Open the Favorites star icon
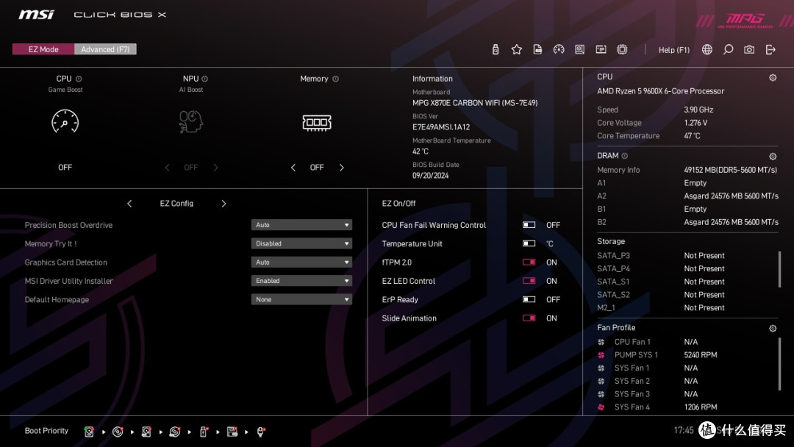794x447 pixels. pyautogui.click(x=517, y=49)
